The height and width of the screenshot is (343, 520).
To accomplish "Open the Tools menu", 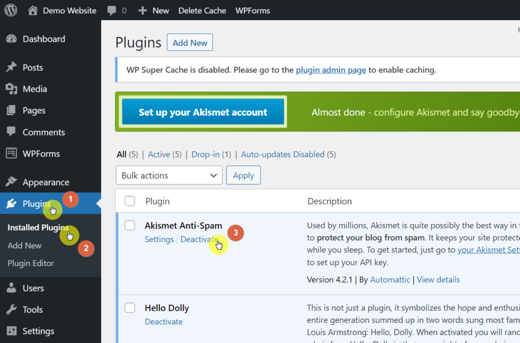I will [32, 310].
